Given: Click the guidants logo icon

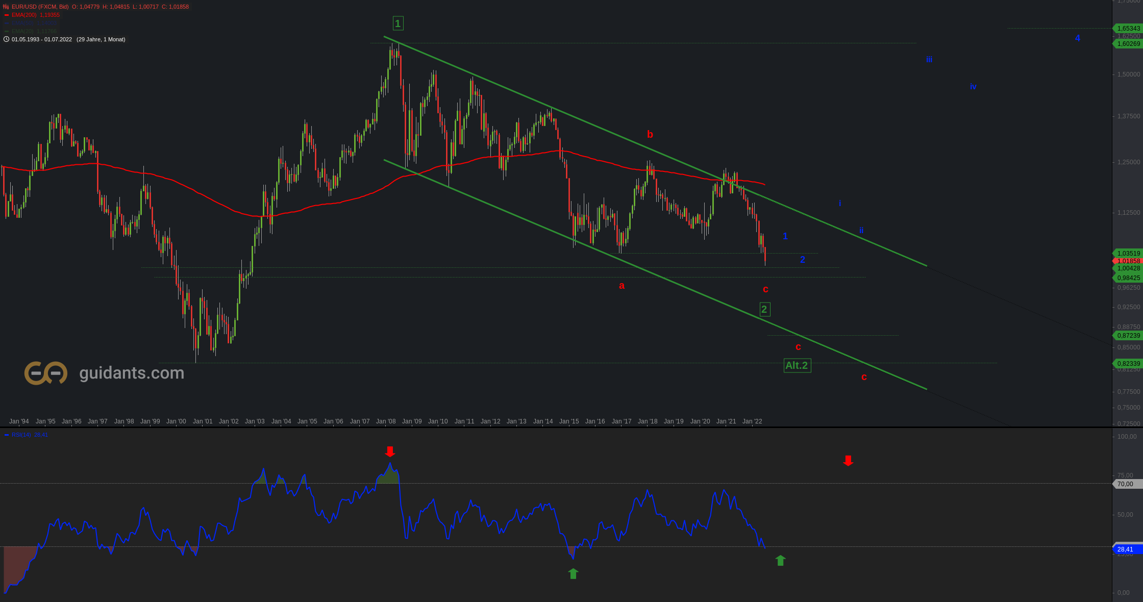Looking at the screenshot, I should 46,373.
